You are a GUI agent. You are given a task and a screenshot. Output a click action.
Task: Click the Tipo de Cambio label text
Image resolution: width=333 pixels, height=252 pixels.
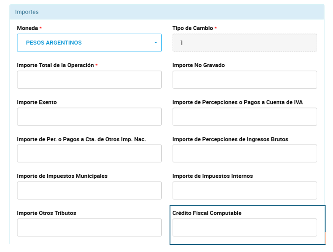193,28
